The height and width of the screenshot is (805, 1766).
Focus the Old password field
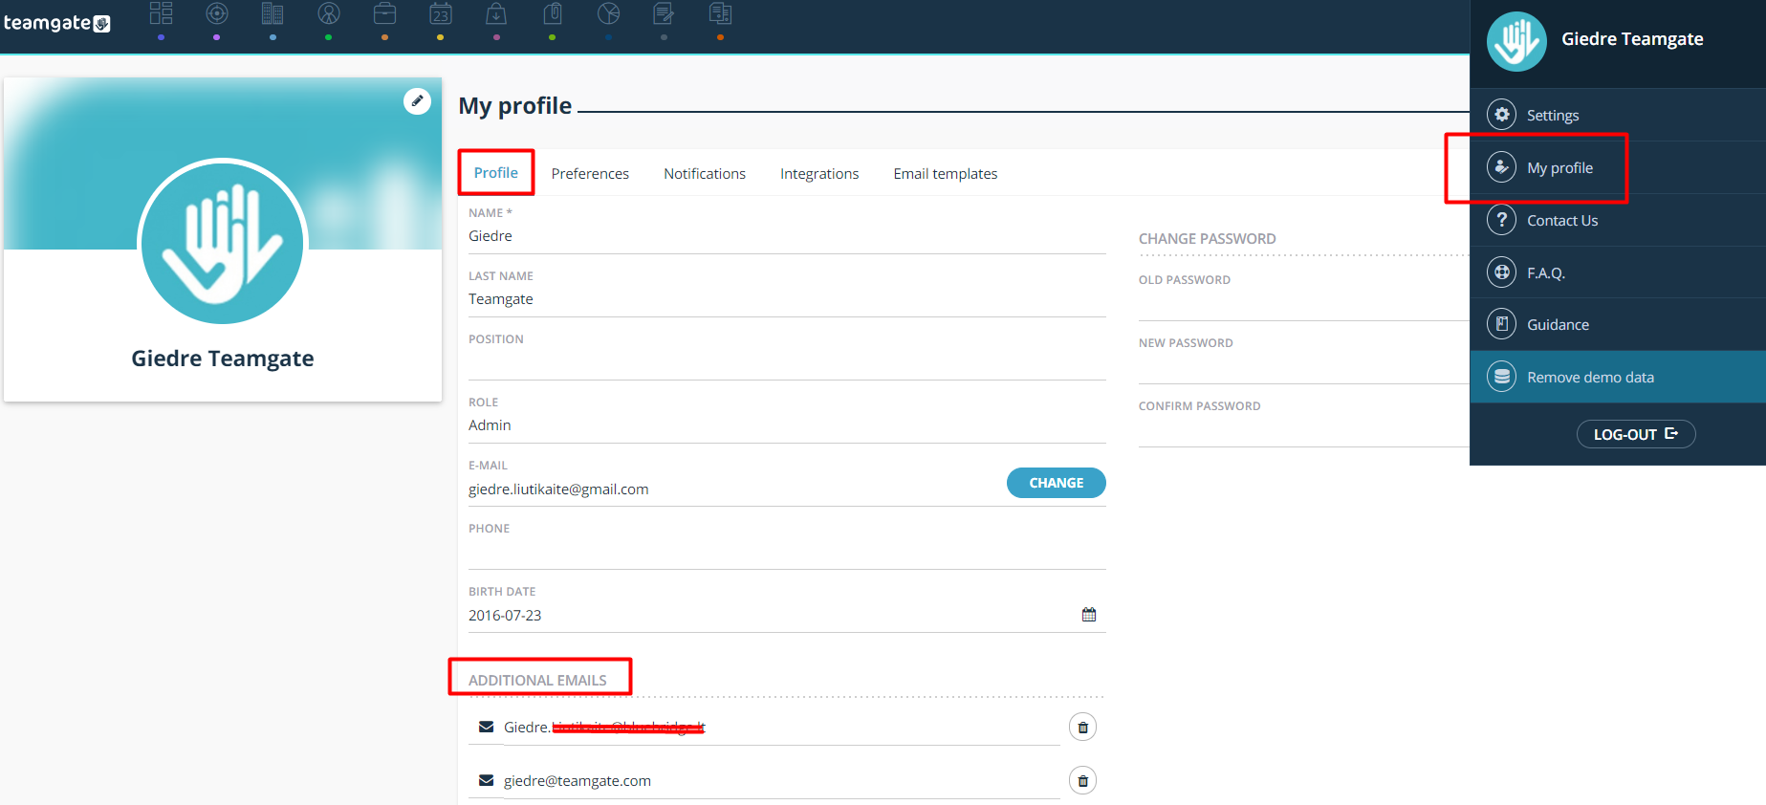coord(1303,305)
